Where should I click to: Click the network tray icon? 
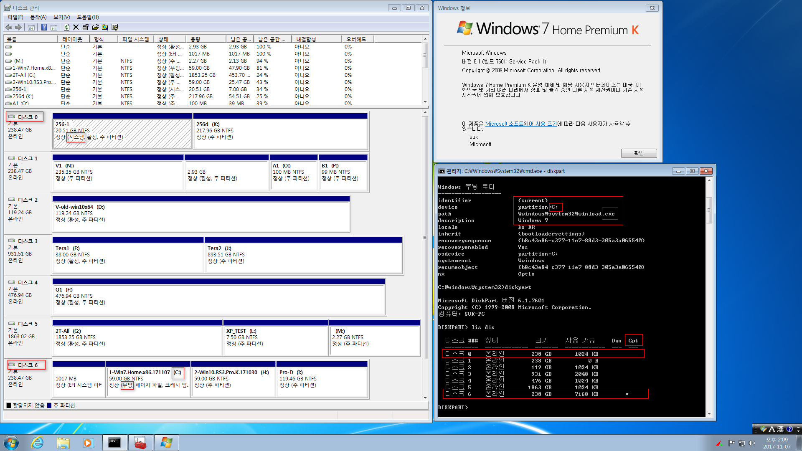click(742, 443)
